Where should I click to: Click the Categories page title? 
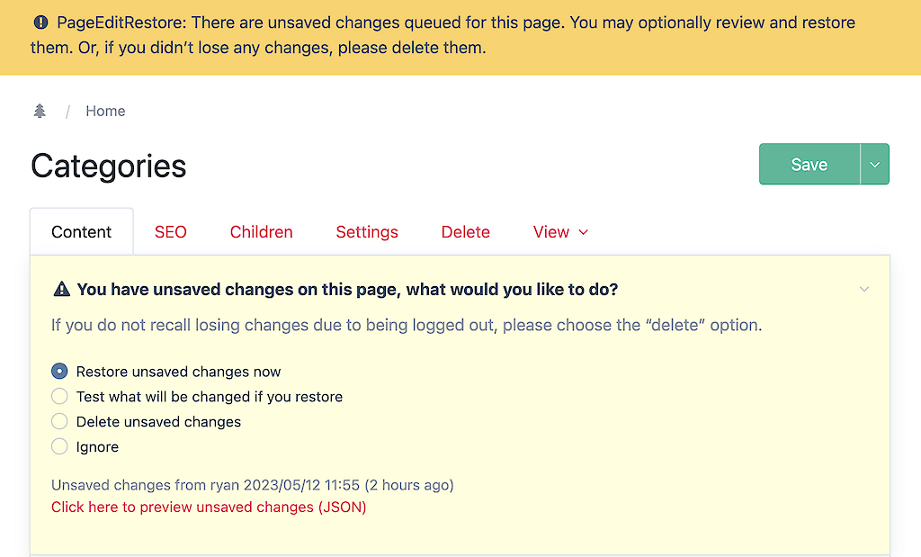coord(109,166)
